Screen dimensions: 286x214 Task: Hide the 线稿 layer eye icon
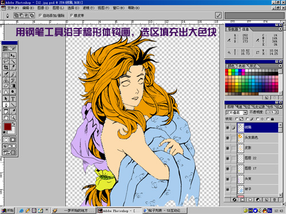(228, 128)
